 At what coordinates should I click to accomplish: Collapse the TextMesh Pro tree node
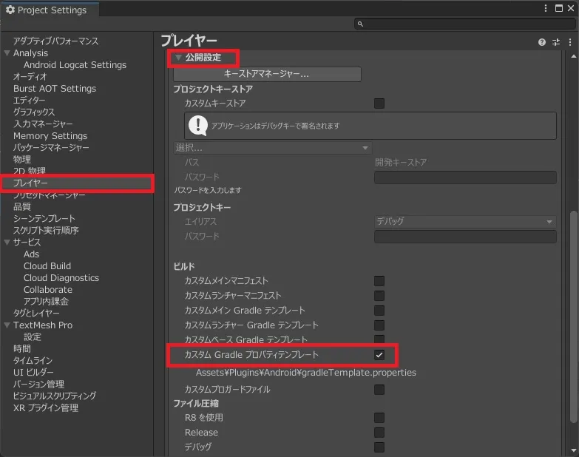tap(7, 325)
